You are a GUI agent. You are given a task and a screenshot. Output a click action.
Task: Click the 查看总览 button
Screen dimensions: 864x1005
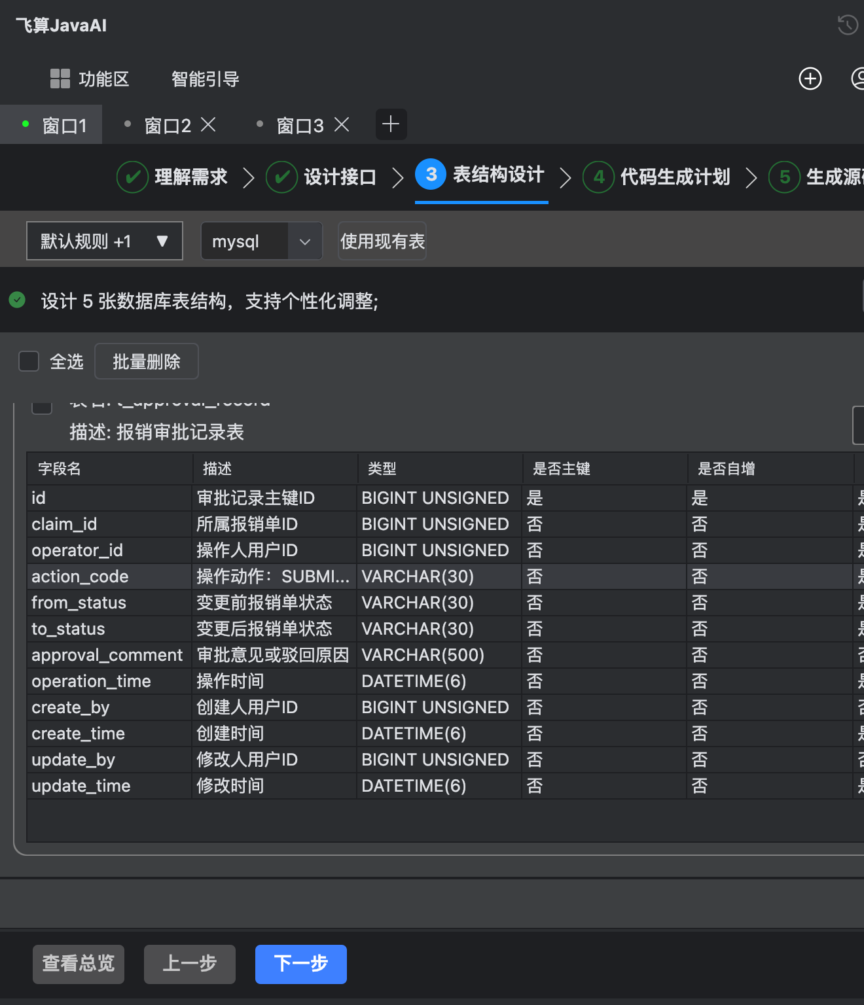(79, 964)
